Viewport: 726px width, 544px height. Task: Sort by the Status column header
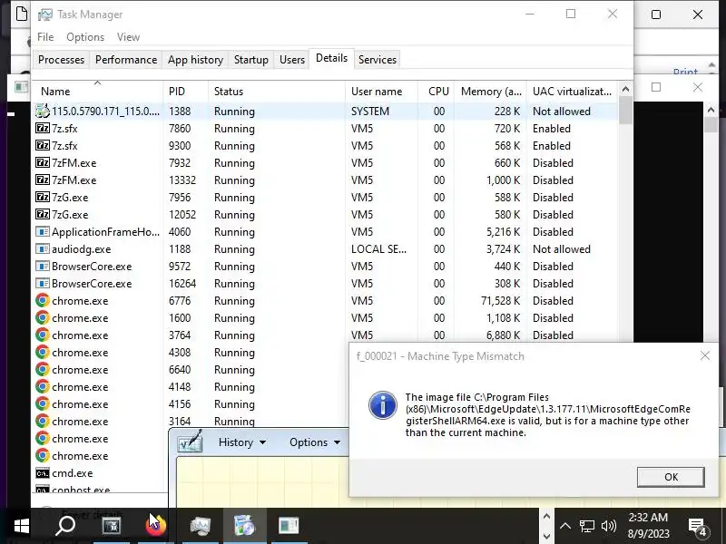pyautogui.click(x=277, y=92)
